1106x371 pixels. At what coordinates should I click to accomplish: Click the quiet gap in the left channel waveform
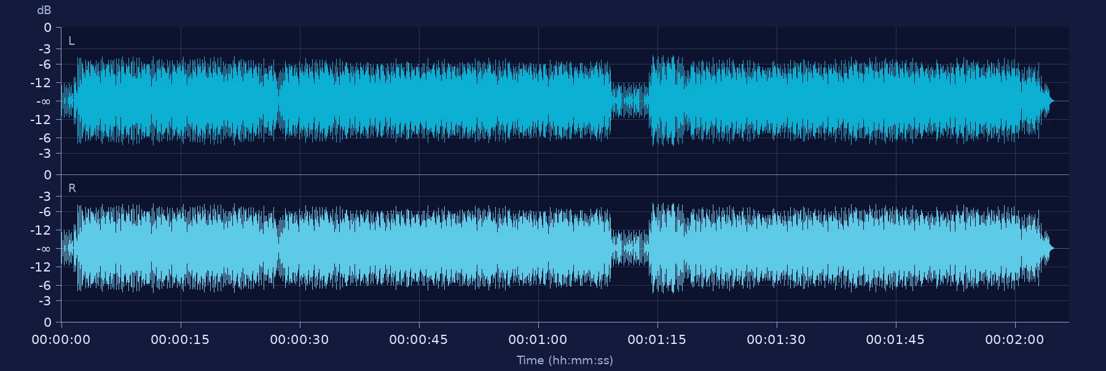[x=630, y=101]
